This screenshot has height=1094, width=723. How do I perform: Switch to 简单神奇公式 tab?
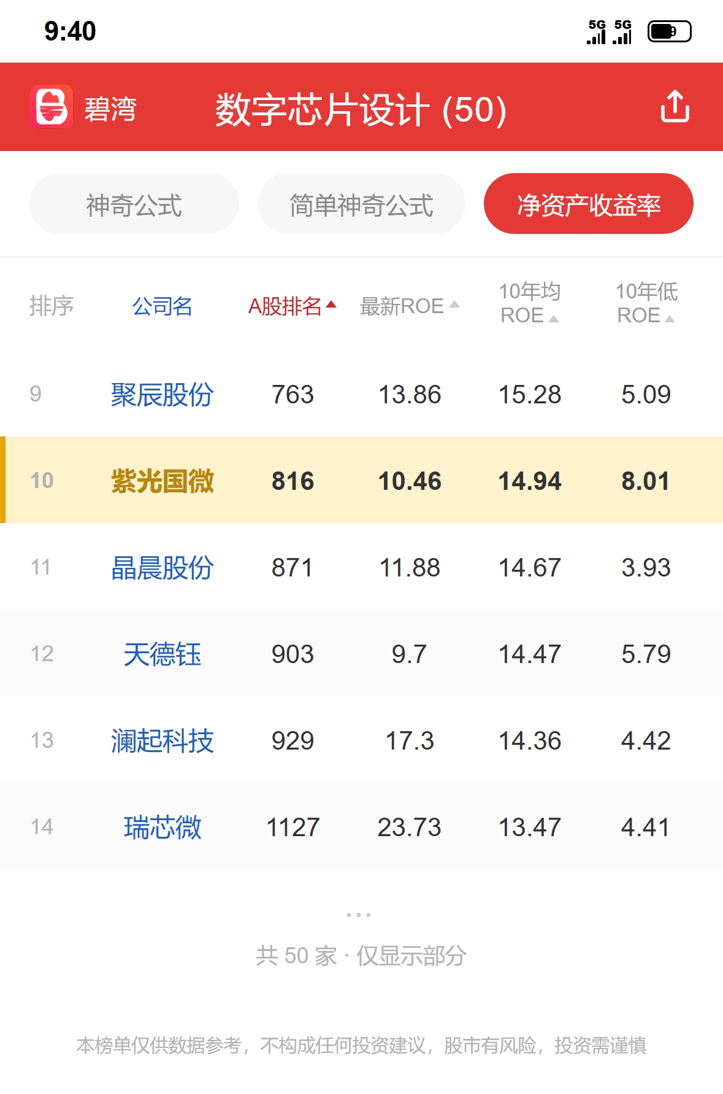point(361,204)
